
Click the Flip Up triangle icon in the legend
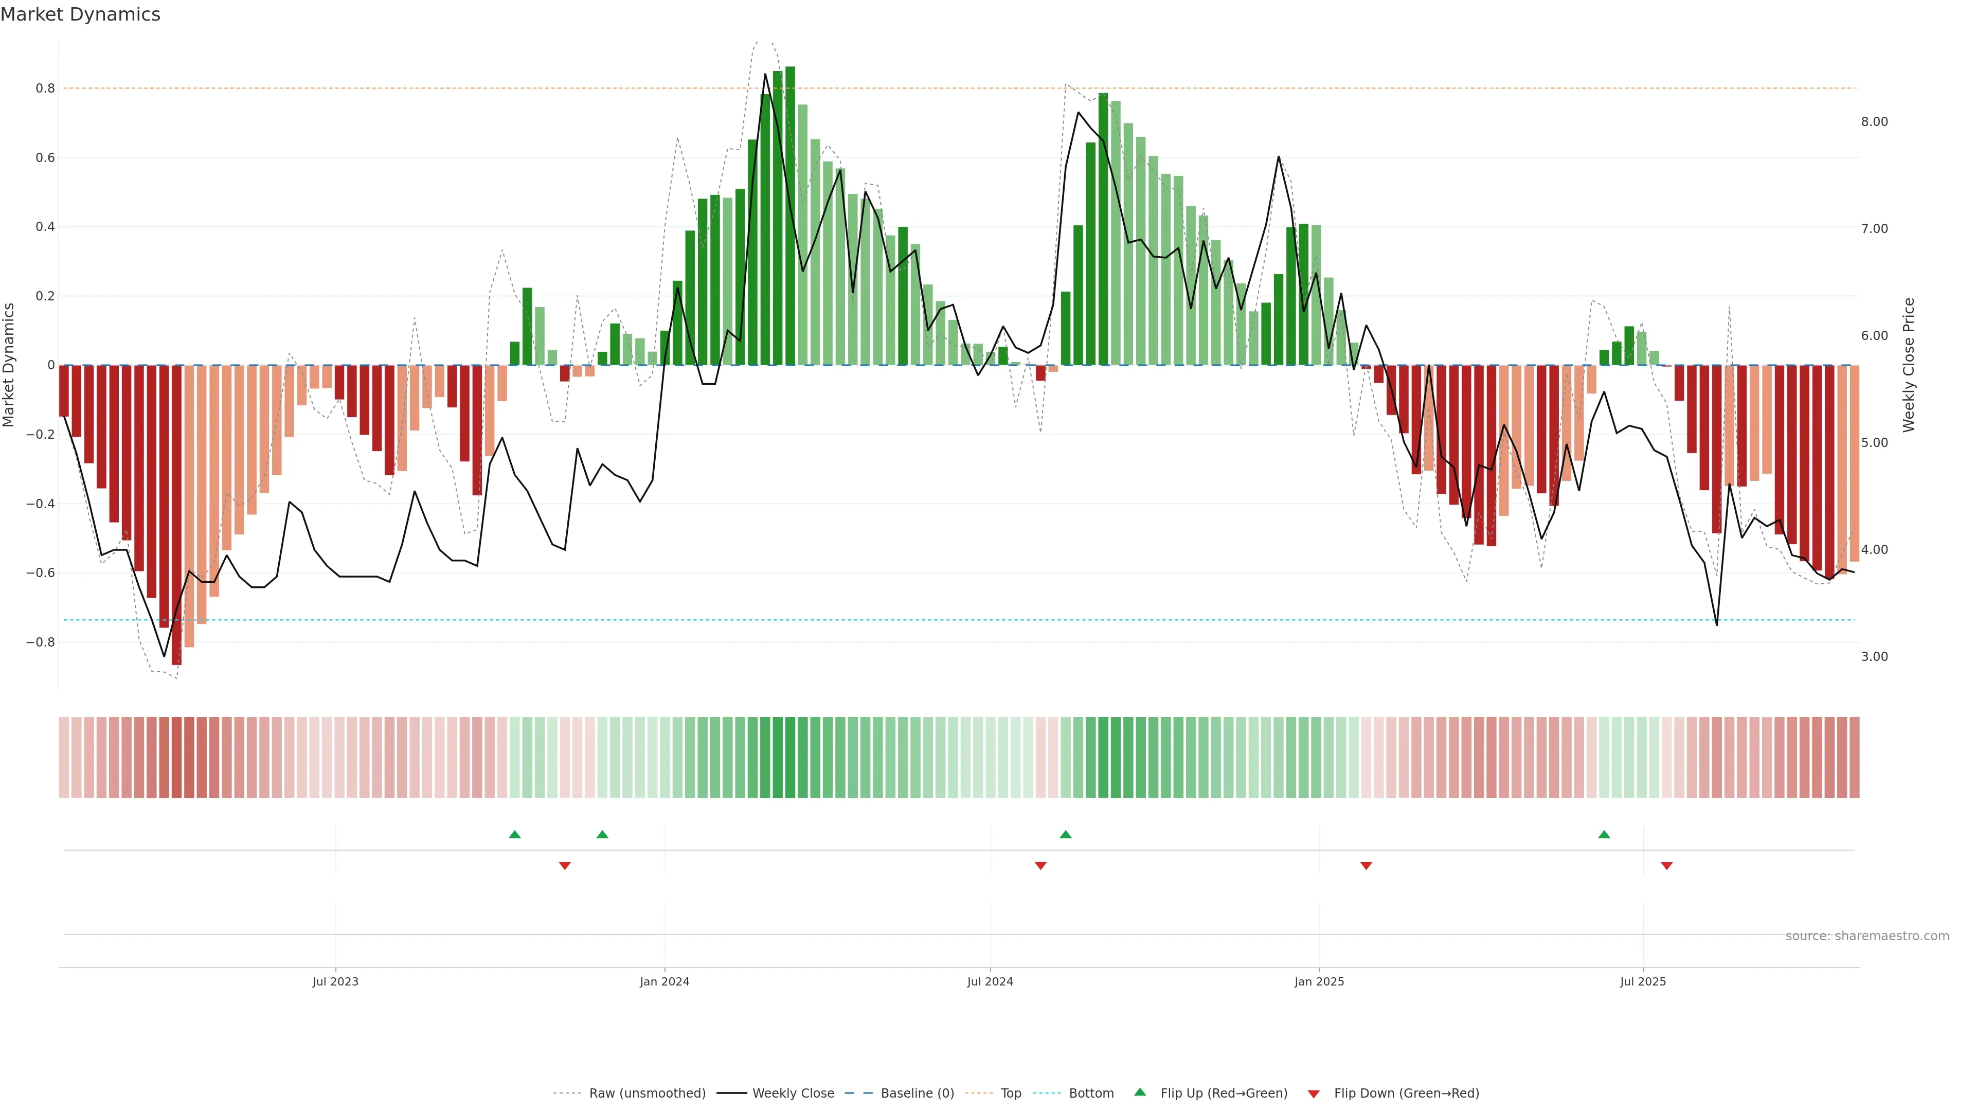pos(1140,1092)
